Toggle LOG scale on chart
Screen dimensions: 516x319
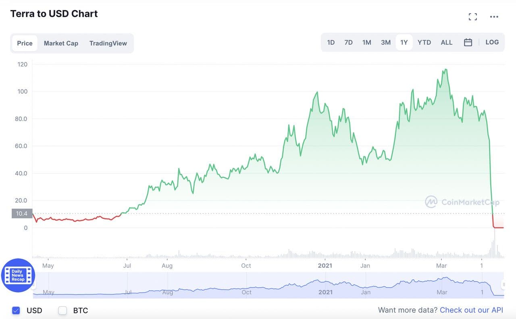coord(492,42)
